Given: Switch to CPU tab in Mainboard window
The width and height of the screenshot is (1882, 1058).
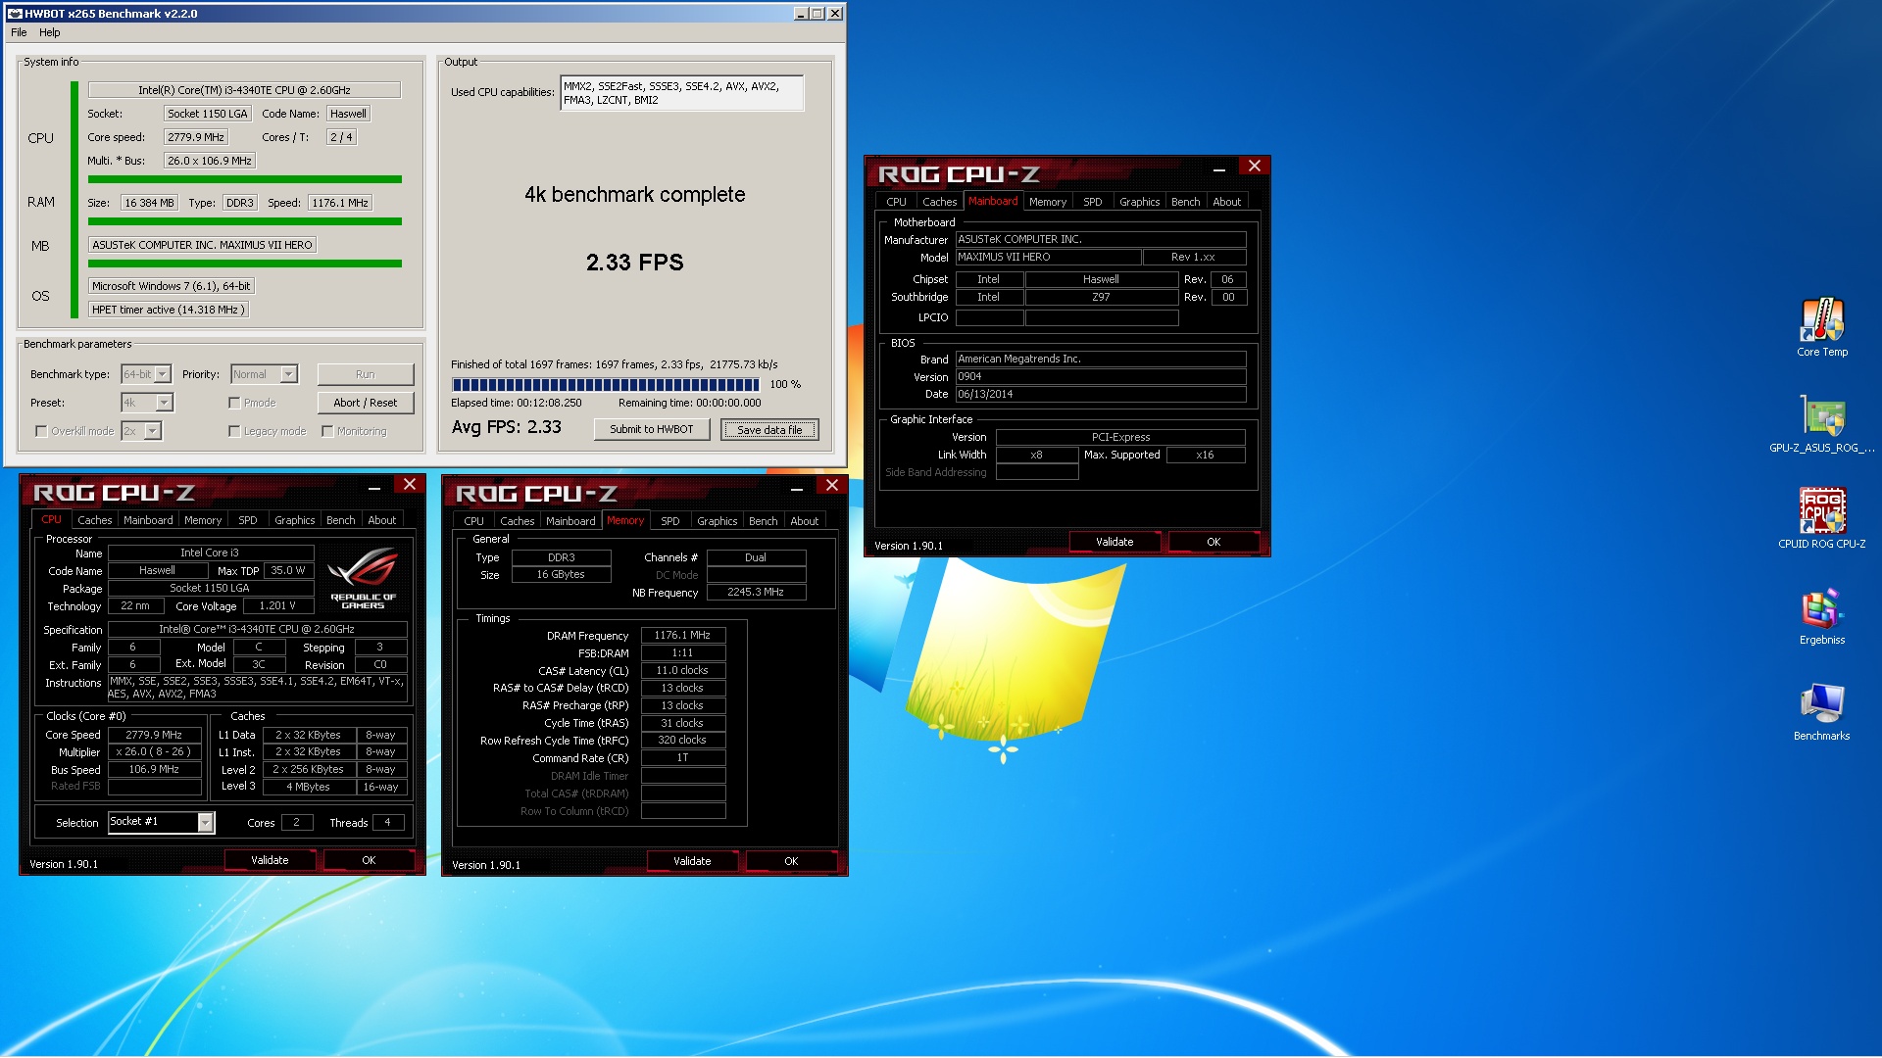Looking at the screenshot, I should (897, 202).
